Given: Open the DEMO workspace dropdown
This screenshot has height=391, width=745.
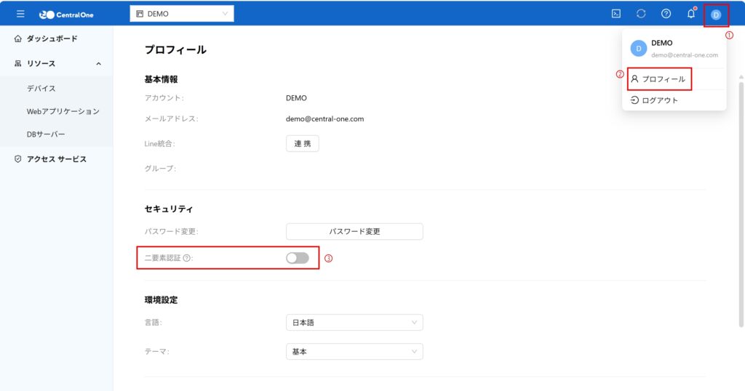Looking at the screenshot, I should [182, 14].
